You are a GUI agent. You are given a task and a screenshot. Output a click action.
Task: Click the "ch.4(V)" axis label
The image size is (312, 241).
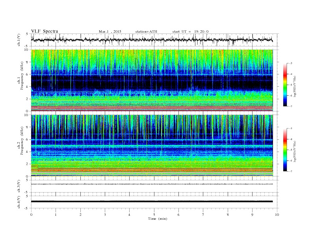pos(19,202)
